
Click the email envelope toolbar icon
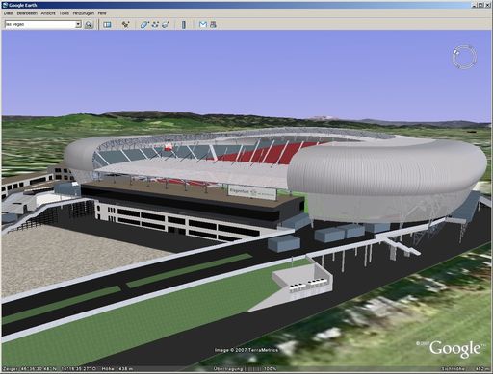pyautogui.click(x=203, y=24)
